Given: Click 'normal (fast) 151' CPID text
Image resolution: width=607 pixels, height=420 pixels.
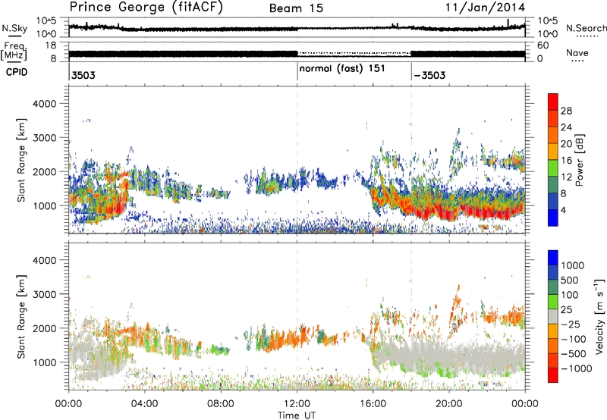Looking at the screenshot, I should click(x=342, y=69).
